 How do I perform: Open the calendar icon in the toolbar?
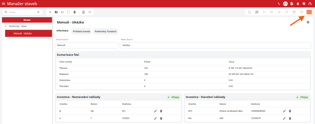coord(294,12)
